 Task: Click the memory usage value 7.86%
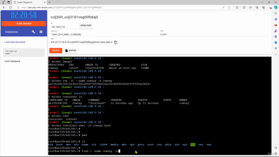66,34
